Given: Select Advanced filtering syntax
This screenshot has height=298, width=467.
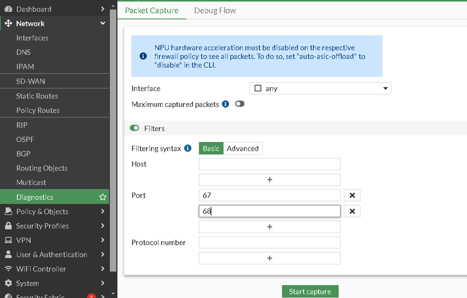Looking at the screenshot, I should (243, 148).
